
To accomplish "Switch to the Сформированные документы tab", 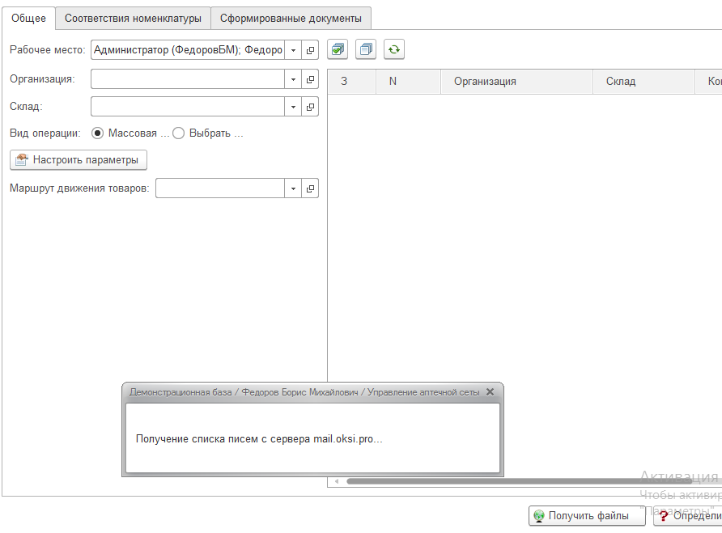I will click(x=291, y=19).
